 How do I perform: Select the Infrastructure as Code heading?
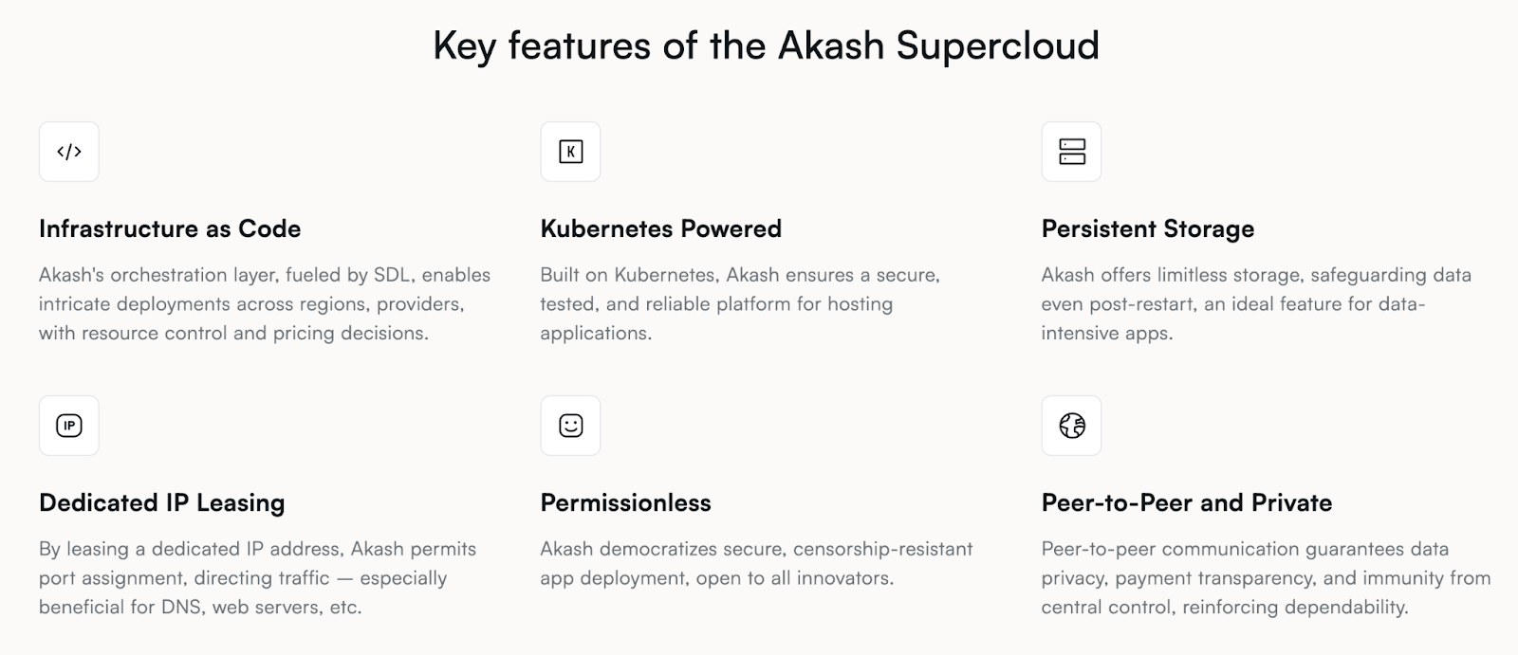170,228
